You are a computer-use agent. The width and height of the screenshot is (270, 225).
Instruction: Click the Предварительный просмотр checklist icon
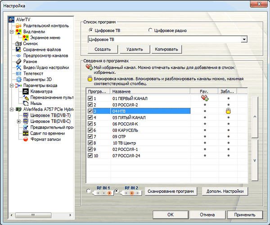coord(26,127)
